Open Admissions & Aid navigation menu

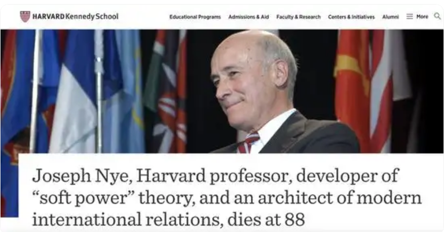point(249,17)
